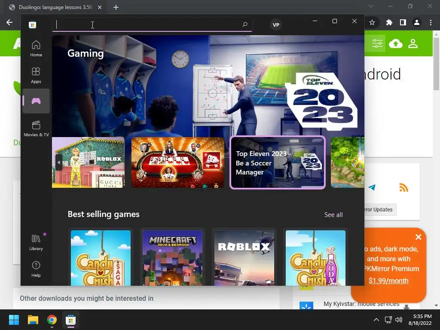Switch to Chrome from taskbar
This screenshot has height=330, width=440.
[52, 320]
